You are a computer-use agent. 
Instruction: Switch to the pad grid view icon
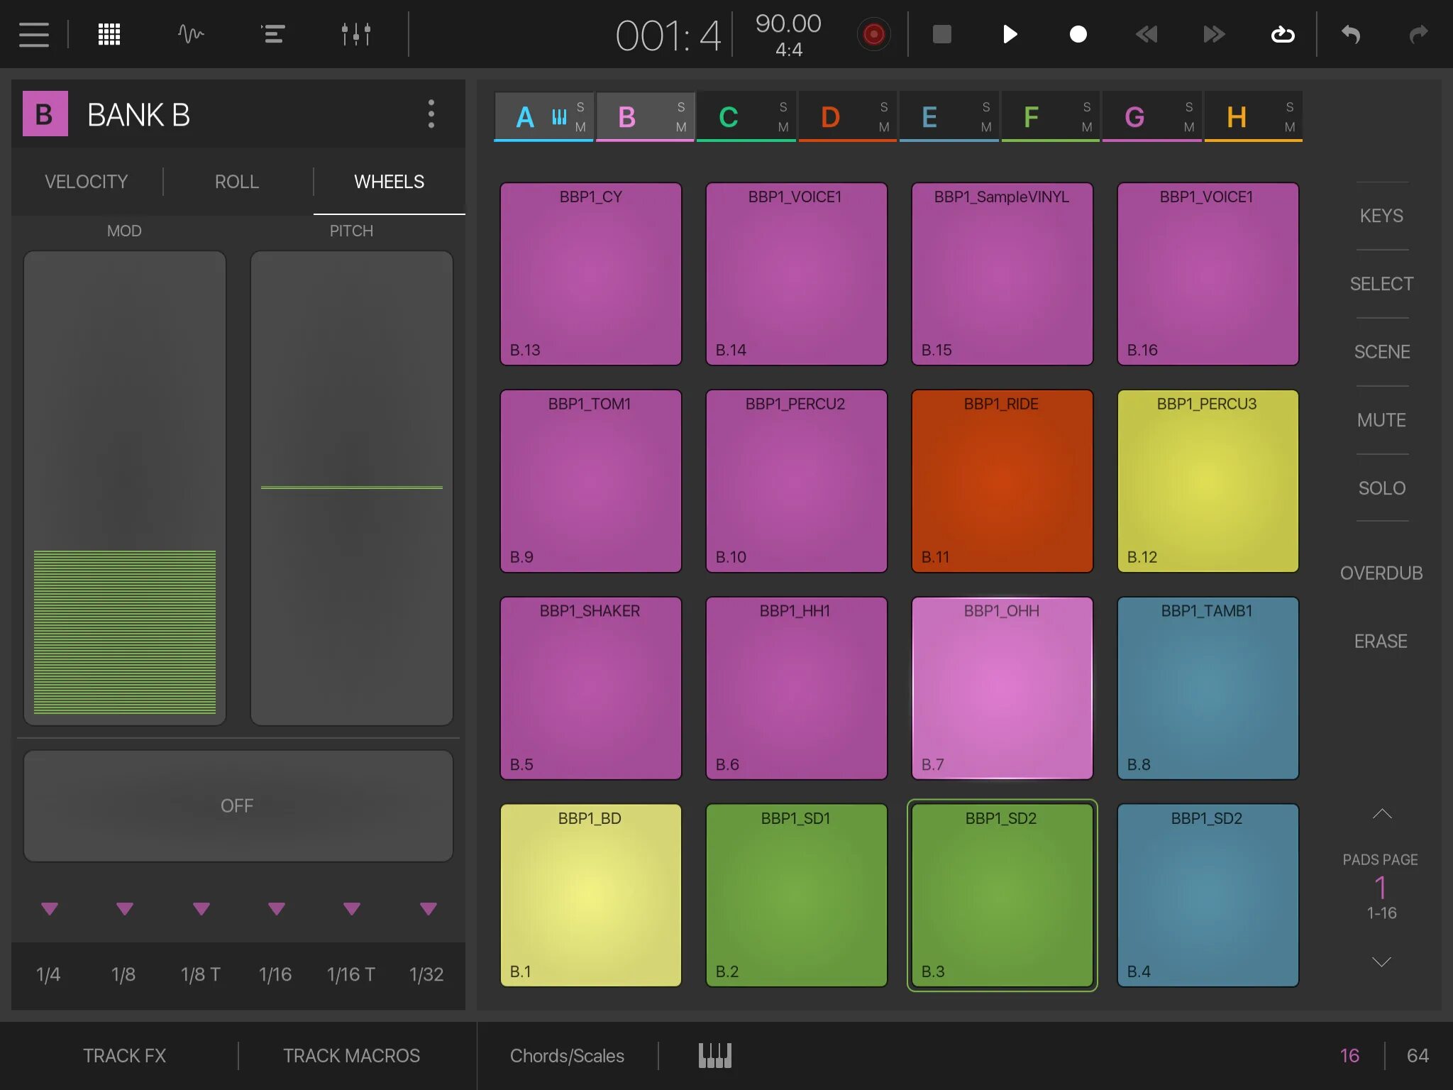109,34
